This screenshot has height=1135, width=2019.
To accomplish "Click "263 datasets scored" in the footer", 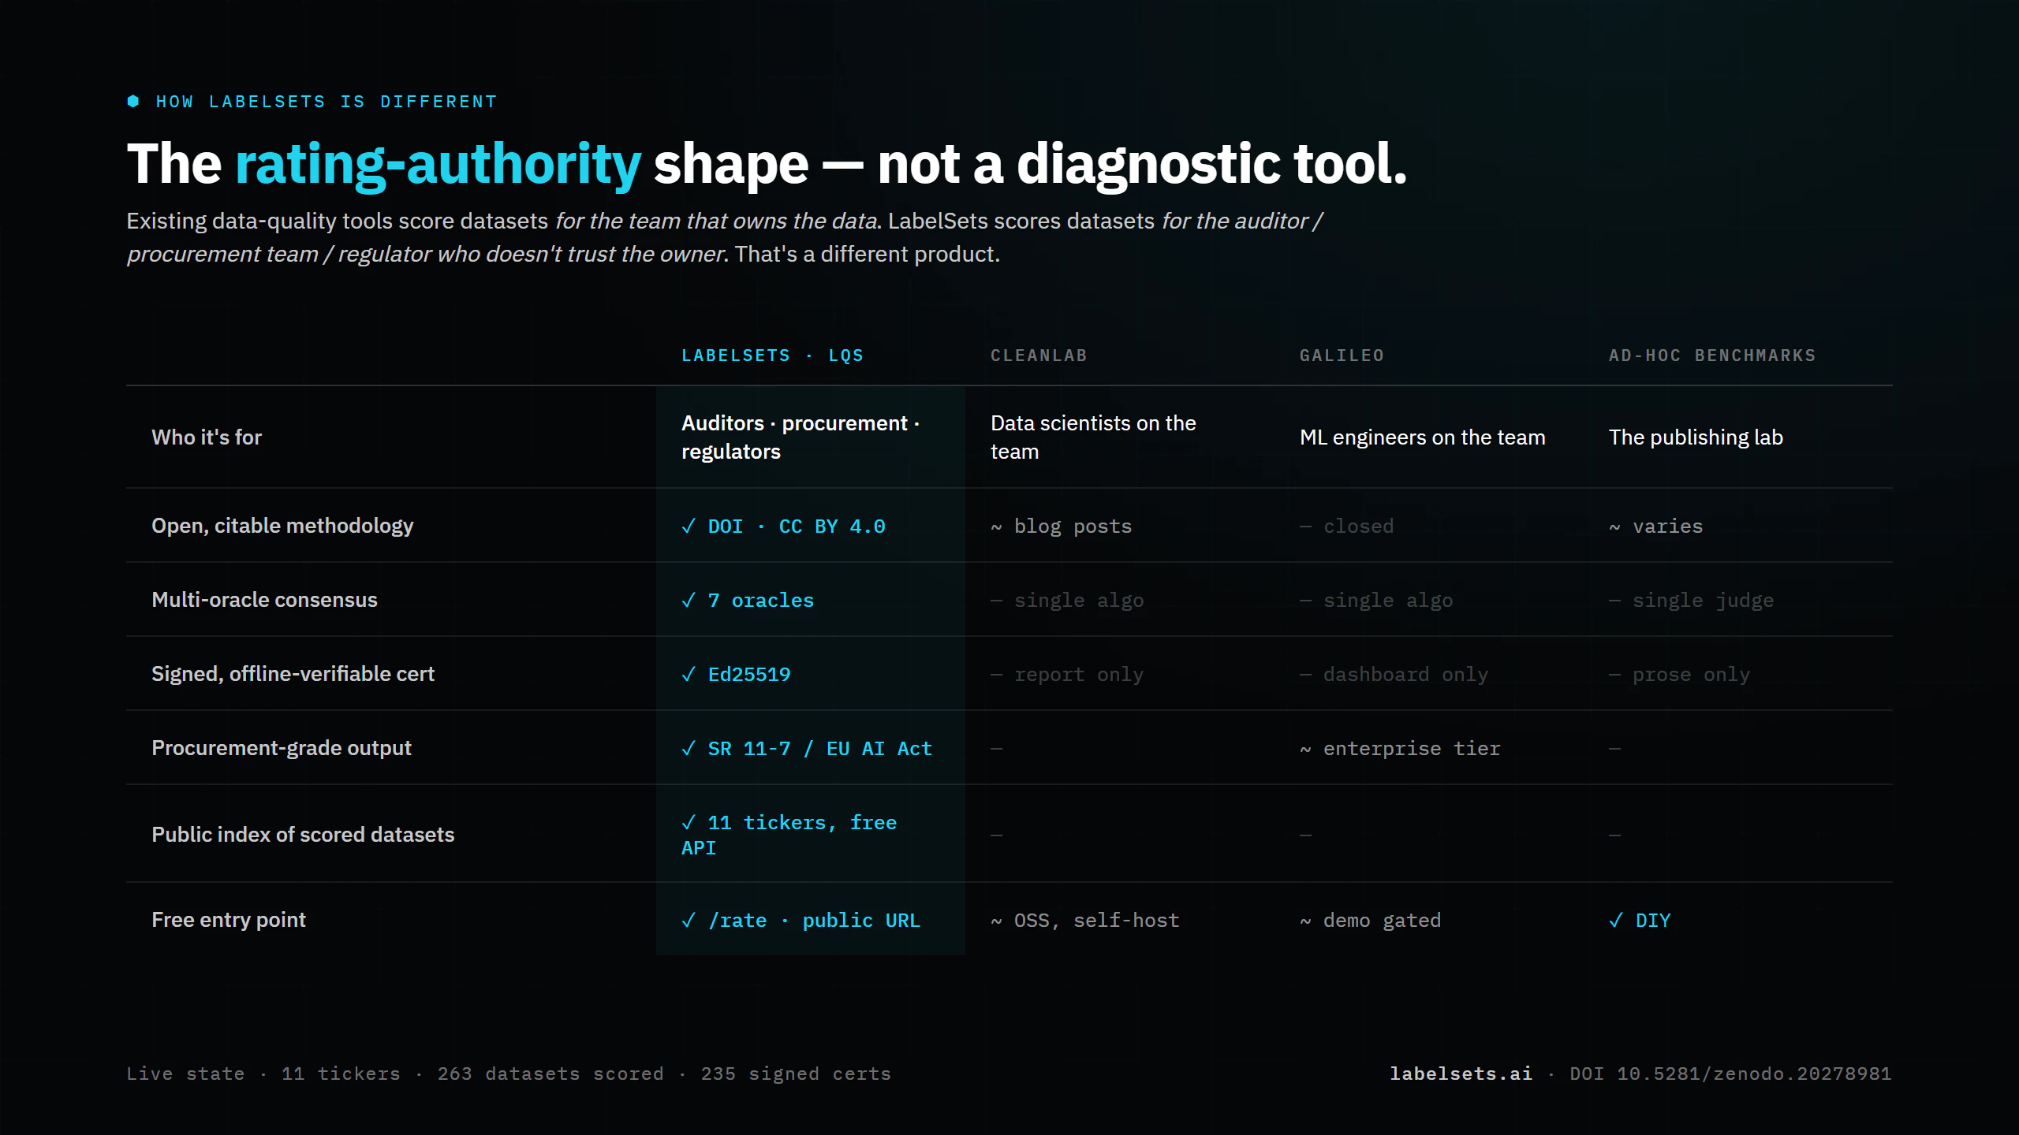I will 550,1074.
